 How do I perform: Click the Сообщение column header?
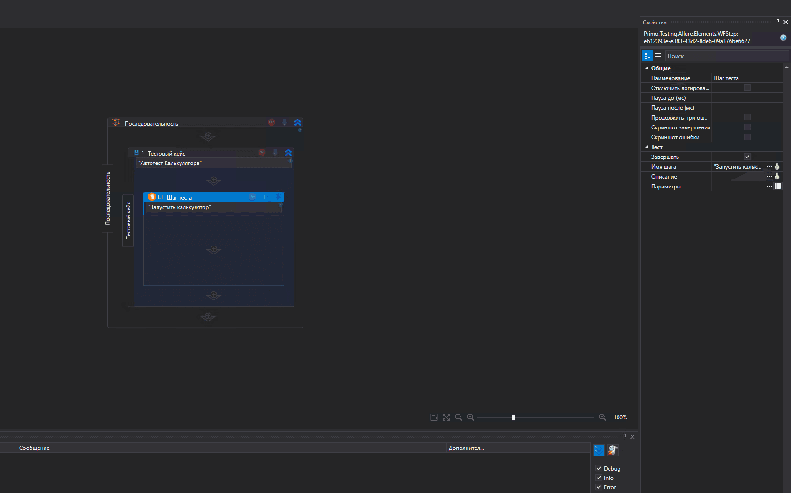(x=34, y=448)
